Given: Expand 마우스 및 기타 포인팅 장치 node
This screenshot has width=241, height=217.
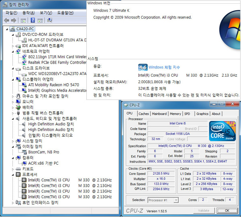Looking at the screenshot, I should pos(13,96).
